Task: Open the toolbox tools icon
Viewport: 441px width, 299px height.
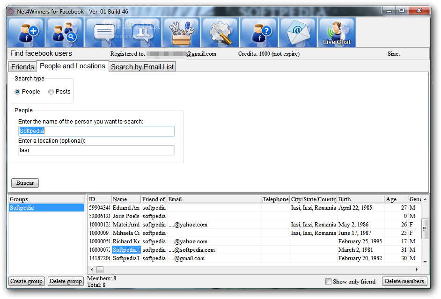Action: (181, 33)
